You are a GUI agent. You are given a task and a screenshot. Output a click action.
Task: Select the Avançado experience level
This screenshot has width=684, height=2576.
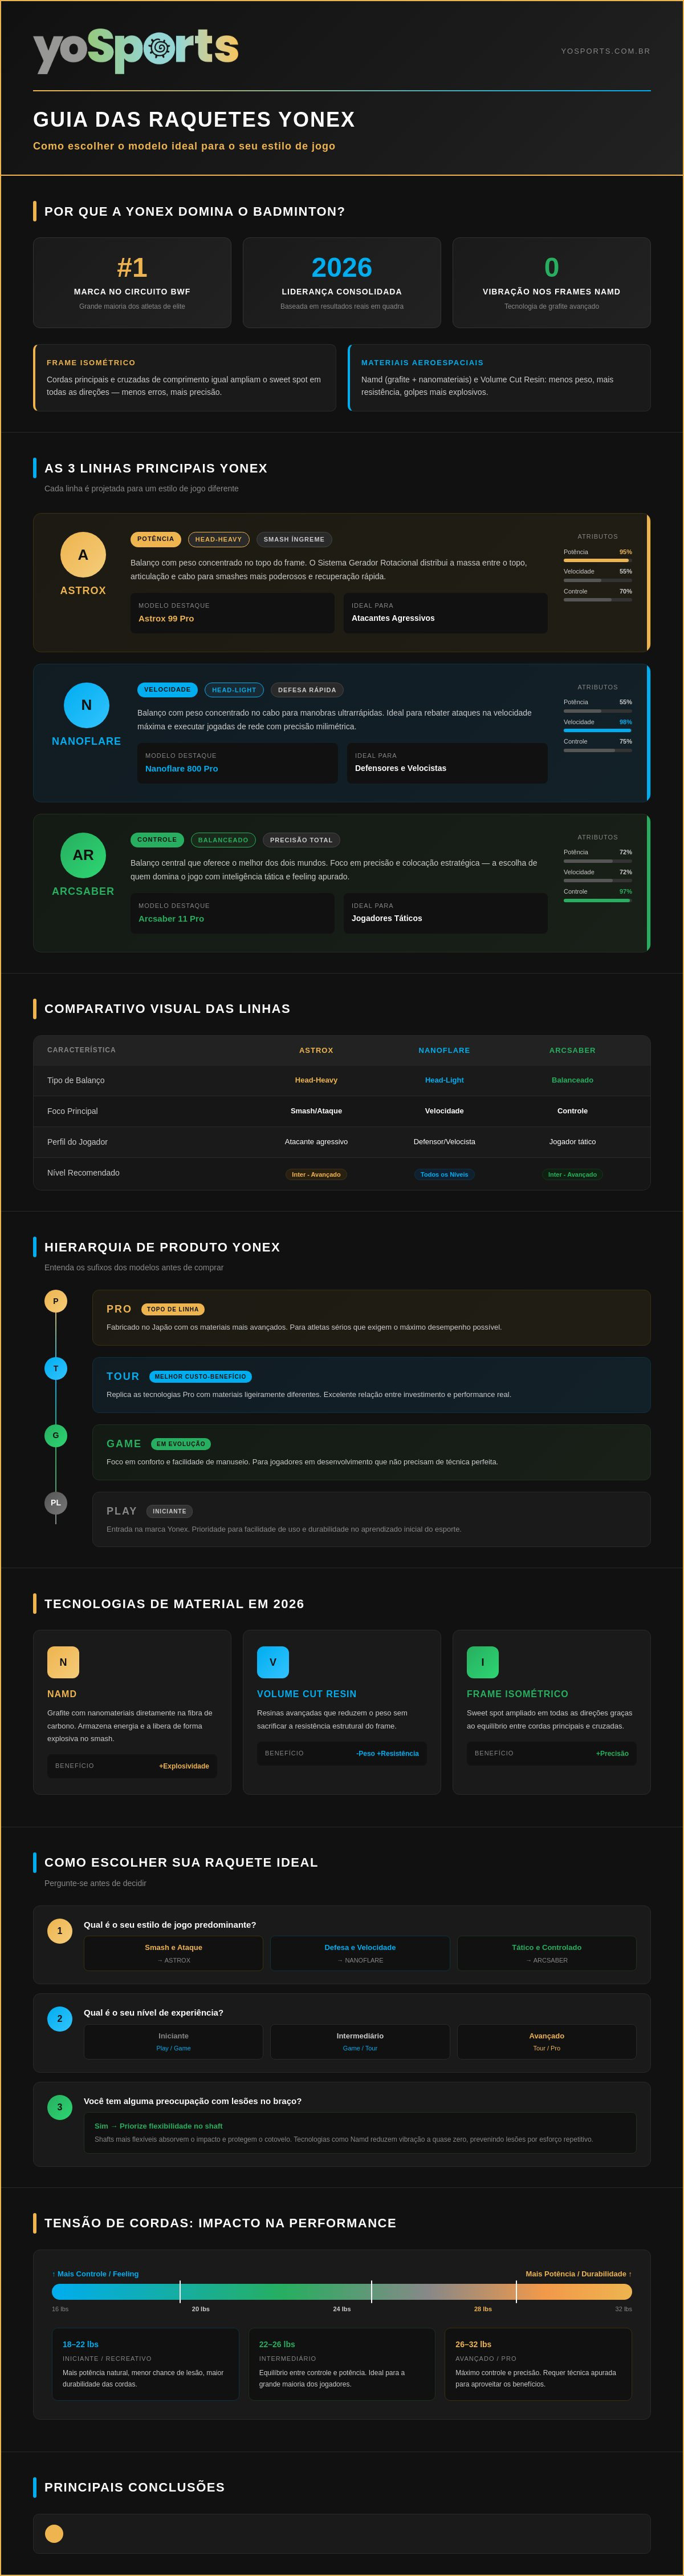tap(546, 2041)
